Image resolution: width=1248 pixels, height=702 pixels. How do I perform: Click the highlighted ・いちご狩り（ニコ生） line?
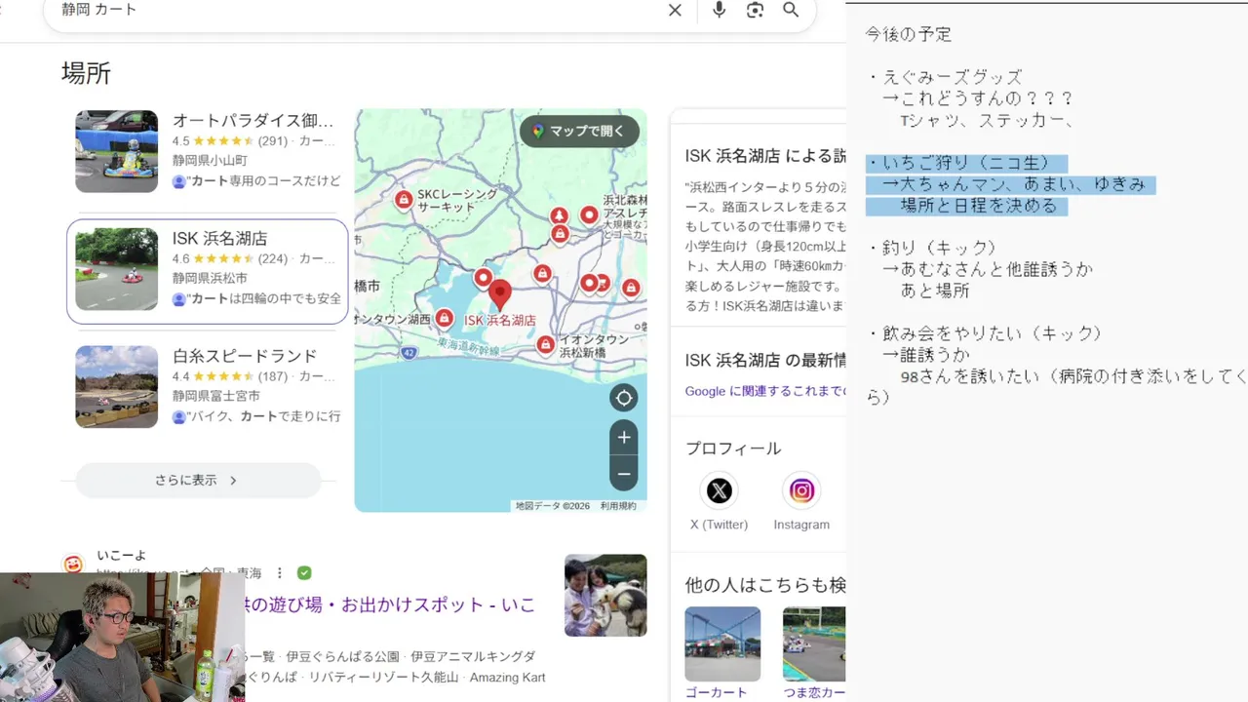point(966,164)
